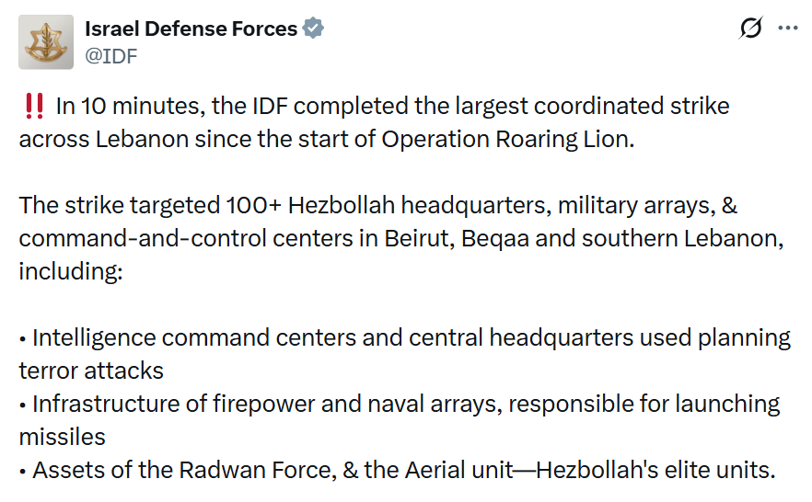812x502 pixels.
Task: Open the IDF profile avatar
Action: [x=46, y=41]
